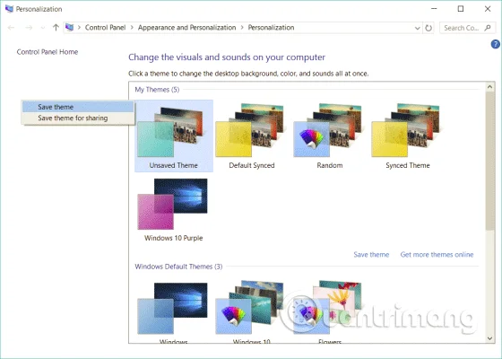The image size is (502, 359).
Task: Click Windows Default Themes (3) header
Action: [x=178, y=267]
